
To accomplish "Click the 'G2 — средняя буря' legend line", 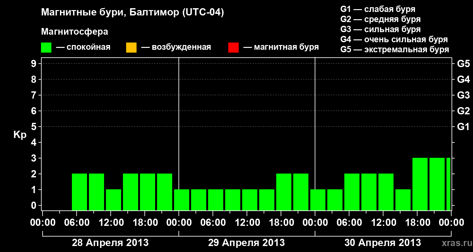I will click(x=380, y=19).
